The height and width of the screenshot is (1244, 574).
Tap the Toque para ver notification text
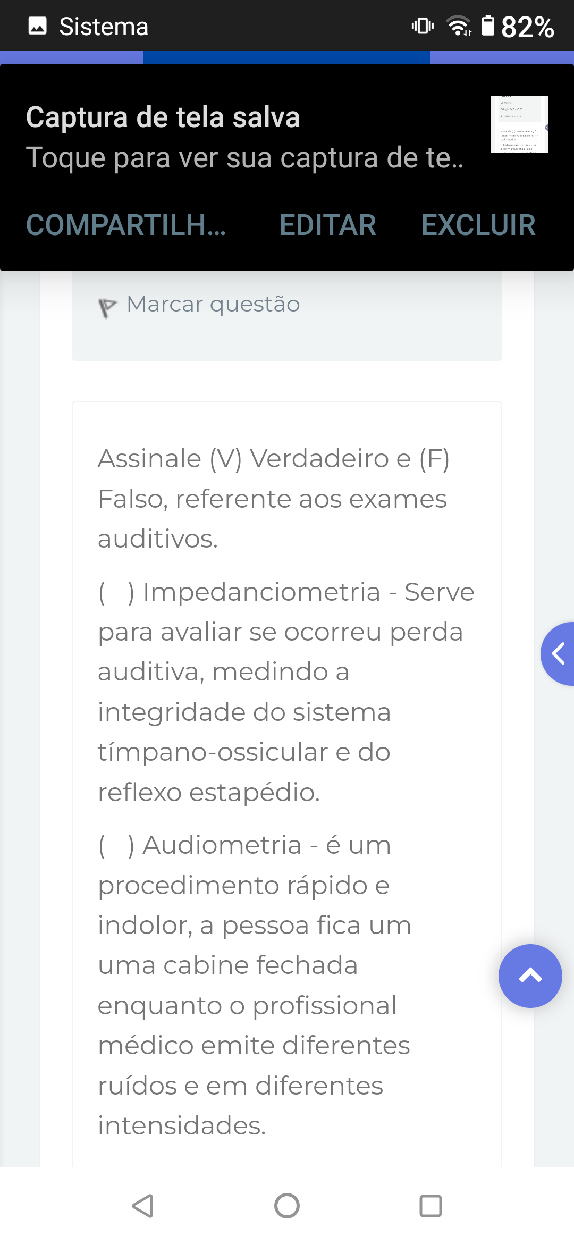(x=244, y=158)
